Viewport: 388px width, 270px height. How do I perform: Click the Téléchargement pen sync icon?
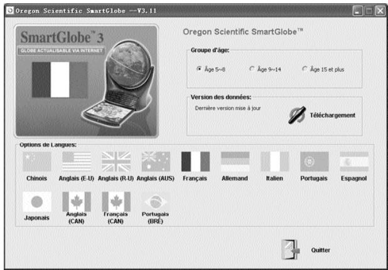click(x=297, y=115)
